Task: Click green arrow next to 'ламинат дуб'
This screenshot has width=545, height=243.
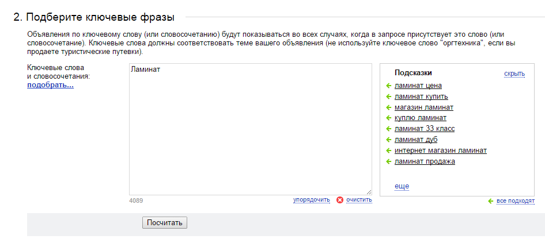Action: [x=389, y=140]
